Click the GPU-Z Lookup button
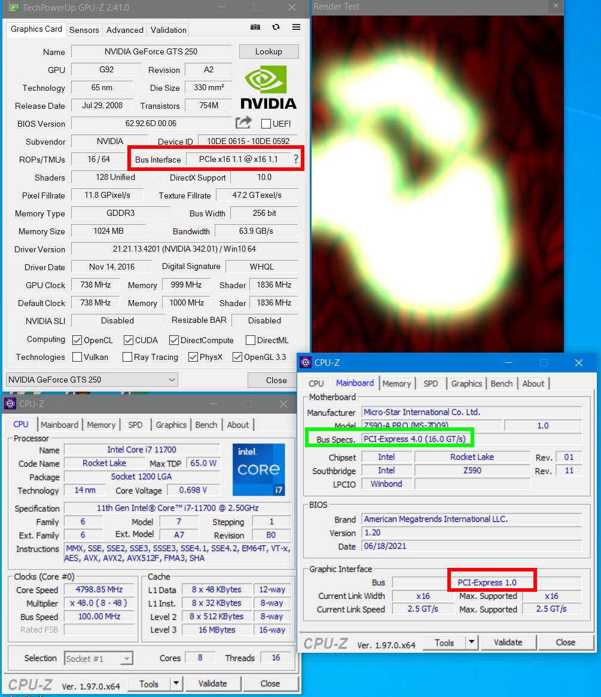The width and height of the screenshot is (601, 697). (269, 51)
